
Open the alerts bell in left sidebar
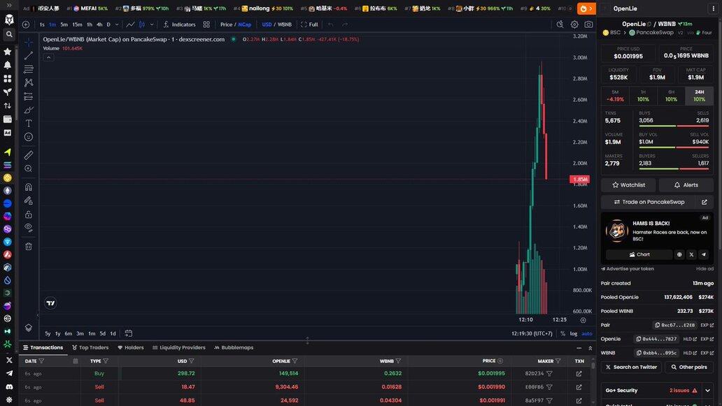(x=8, y=65)
